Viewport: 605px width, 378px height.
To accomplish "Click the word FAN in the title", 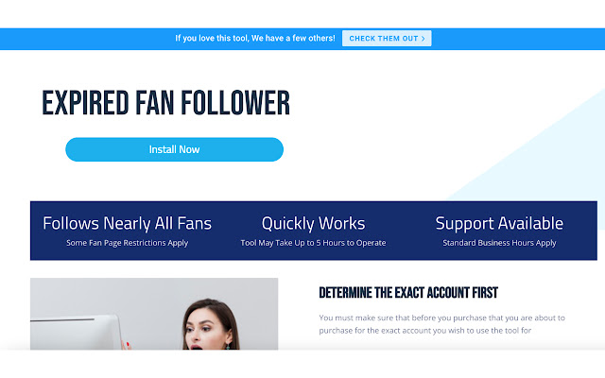I will tap(155, 103).
